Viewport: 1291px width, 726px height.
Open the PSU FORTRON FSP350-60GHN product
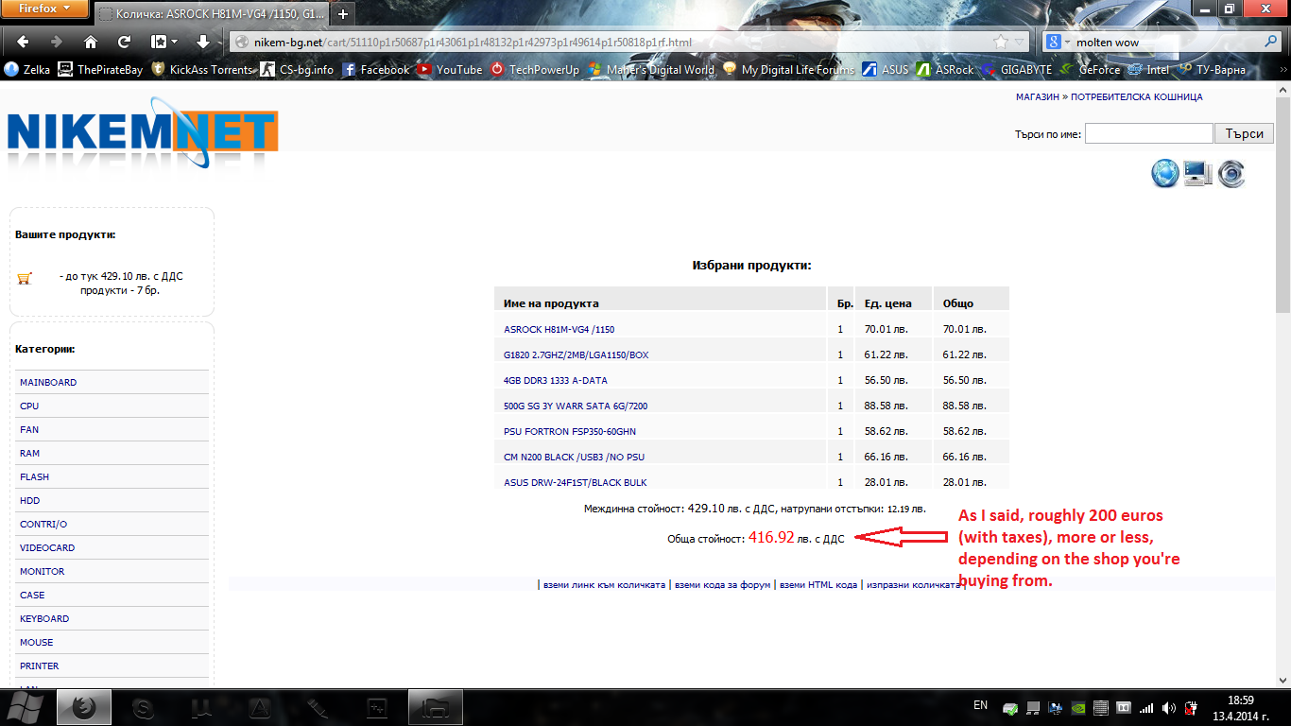coord(570,431)
